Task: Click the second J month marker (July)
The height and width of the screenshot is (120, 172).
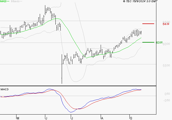Action: pos(72,118)
